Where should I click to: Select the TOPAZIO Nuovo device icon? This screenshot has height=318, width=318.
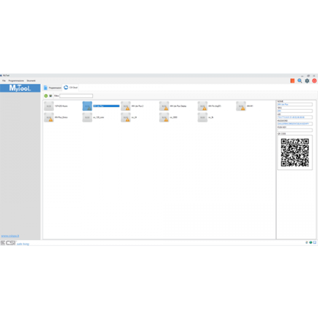(49, 106)
